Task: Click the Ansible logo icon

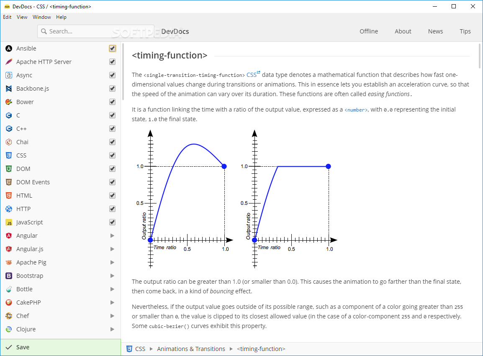Action: pyautogui.click(x=9, y=48)
